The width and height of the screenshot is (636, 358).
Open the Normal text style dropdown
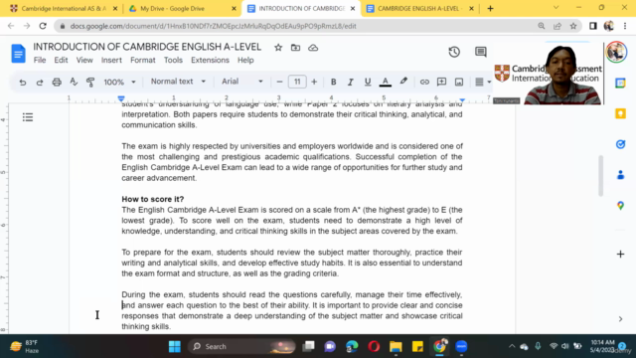pos(178,82)
